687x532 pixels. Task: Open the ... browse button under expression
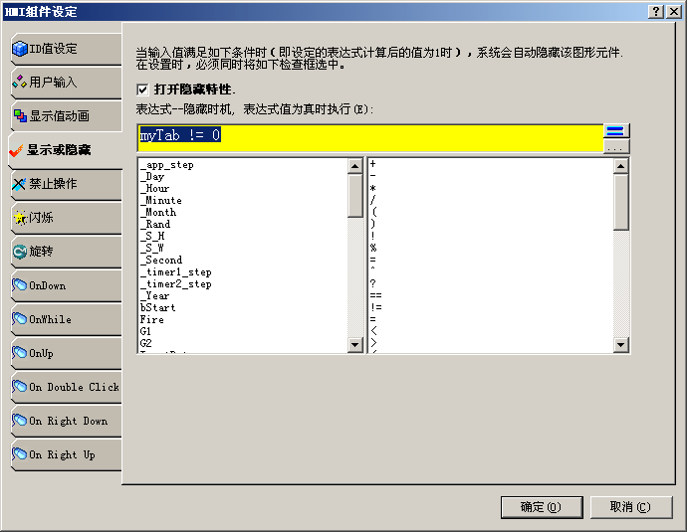[616, 146]
